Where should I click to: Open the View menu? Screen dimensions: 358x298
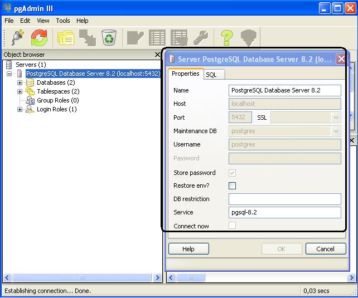coord(43,21)
